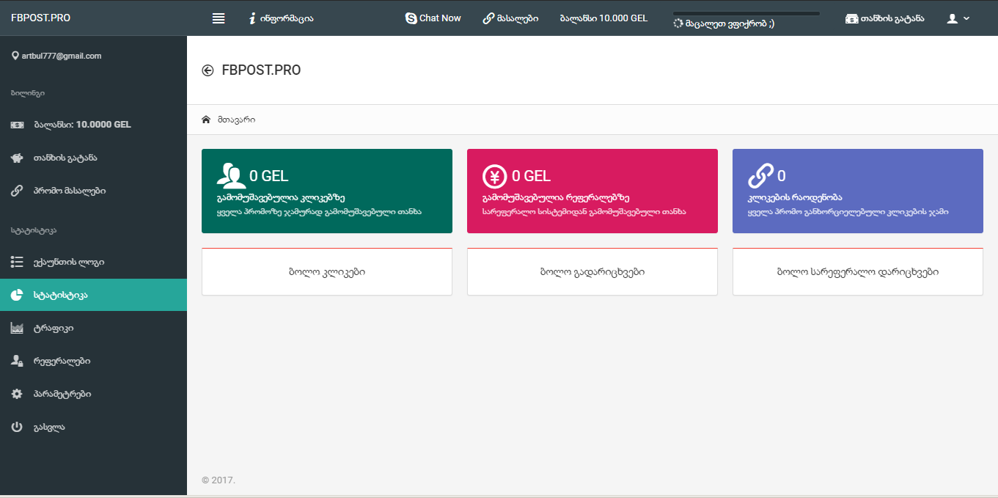Click the piggy bank icon in the sidebar
Viewport: 998px width, 498px height.
point(17,158)
